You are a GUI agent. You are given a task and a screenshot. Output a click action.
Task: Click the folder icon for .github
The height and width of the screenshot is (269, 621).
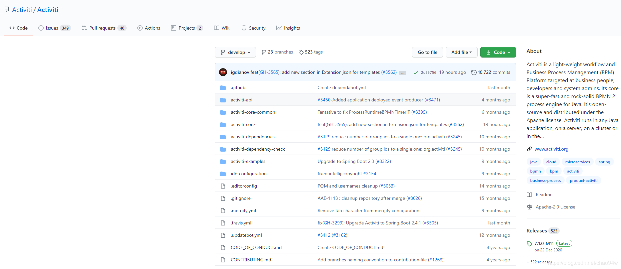pos(223,88)
